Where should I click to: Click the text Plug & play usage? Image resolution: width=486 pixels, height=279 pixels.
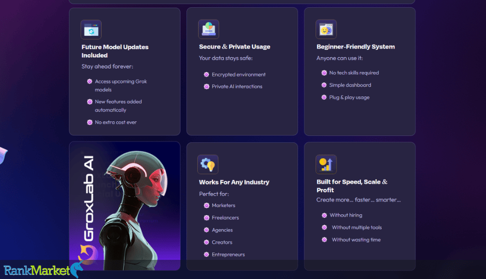[x=350, y=97]
